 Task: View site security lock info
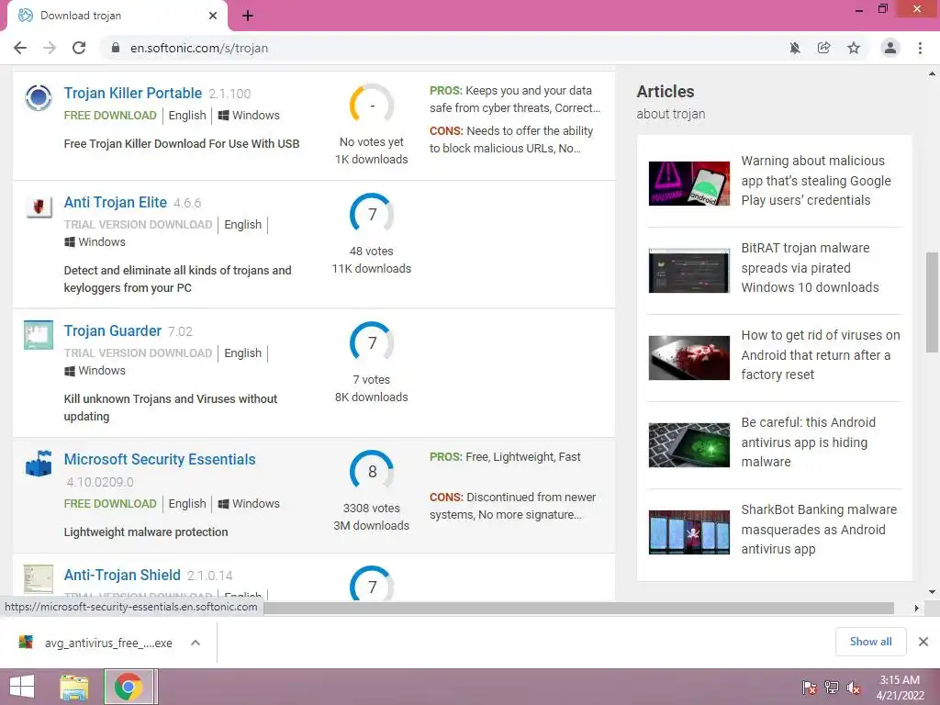116,48
